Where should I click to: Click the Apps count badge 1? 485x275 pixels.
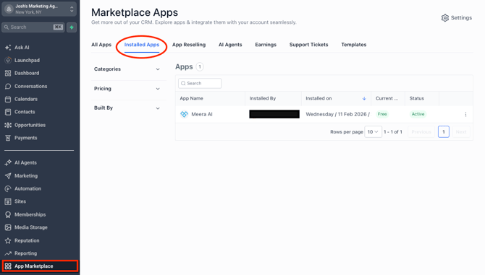click(200, 67)
